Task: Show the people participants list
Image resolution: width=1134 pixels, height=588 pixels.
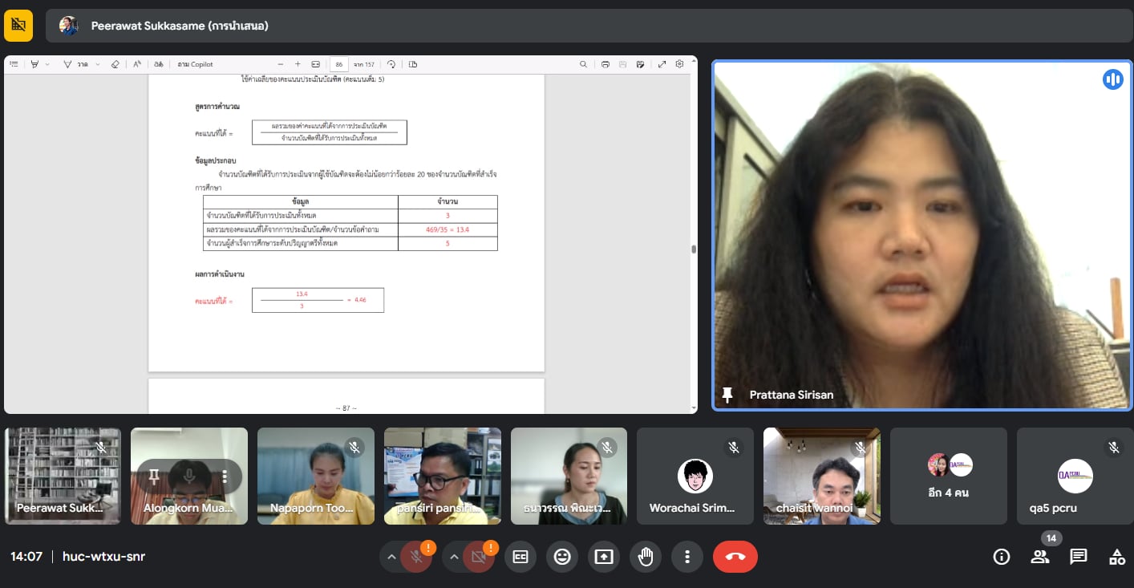Action: click(x=1039, y=557)
